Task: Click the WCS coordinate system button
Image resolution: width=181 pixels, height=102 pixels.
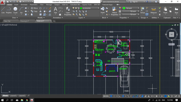Action: (x=171, y=44)
